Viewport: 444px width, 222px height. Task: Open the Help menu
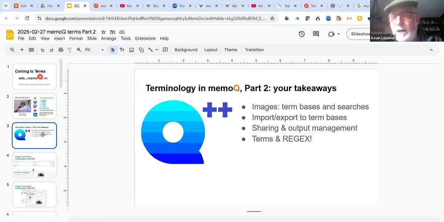[164, 38]
